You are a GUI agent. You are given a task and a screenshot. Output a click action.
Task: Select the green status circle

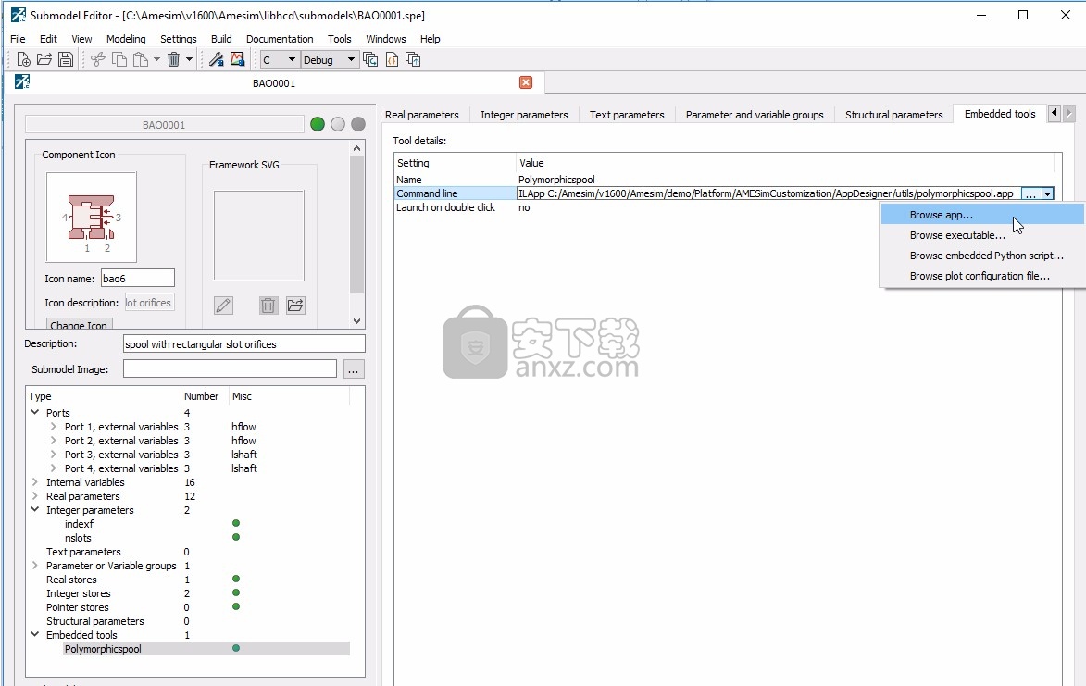coord(318,124)
